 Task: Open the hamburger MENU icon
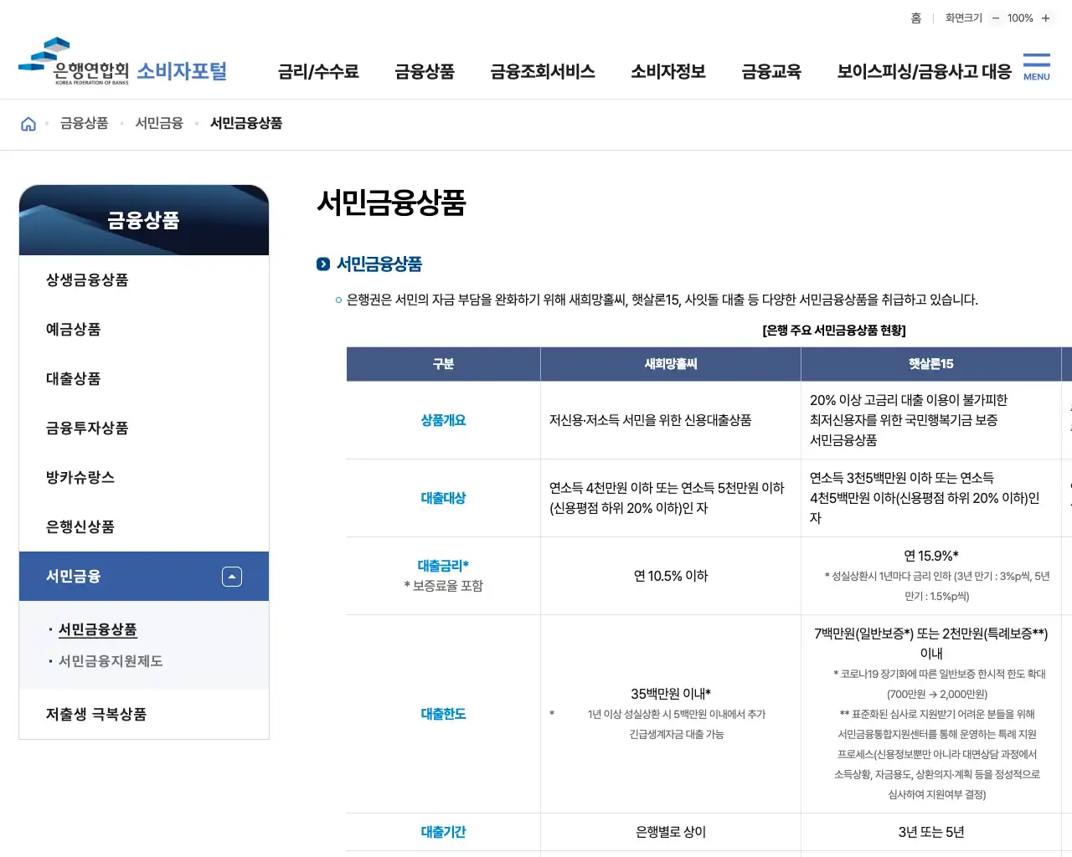click(1036, 67)
